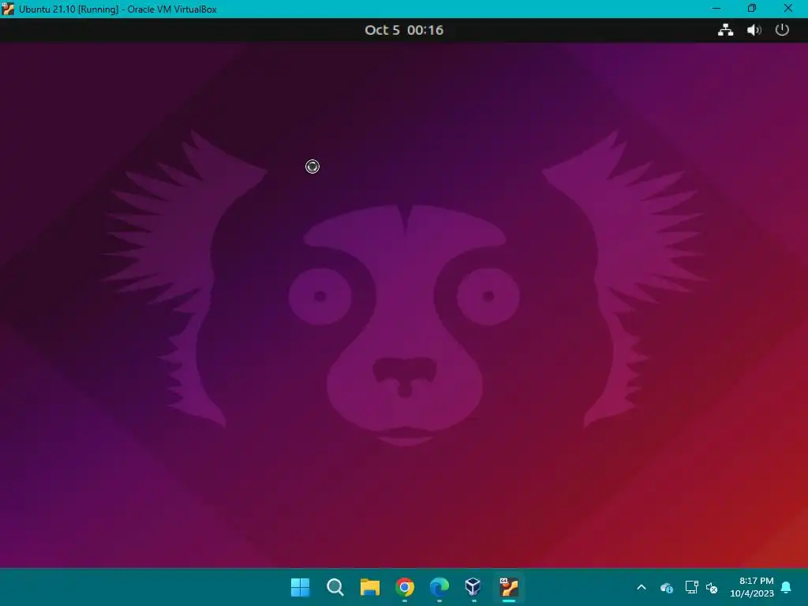This screenshot has width=808, height=606.
Task: Click the VirtualBox window title icon
Action: point(8,9)
